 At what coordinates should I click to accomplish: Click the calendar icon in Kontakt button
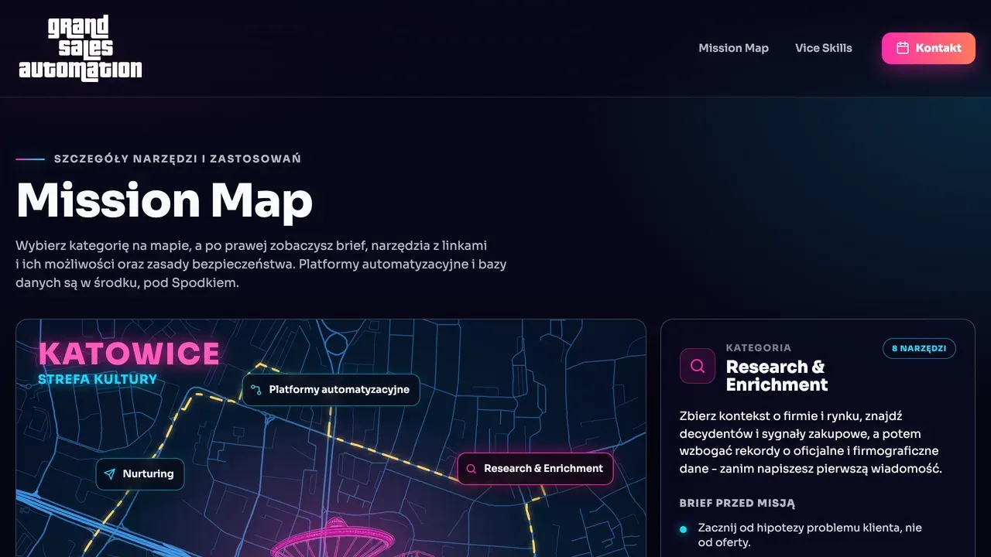(x=902, y=48)
